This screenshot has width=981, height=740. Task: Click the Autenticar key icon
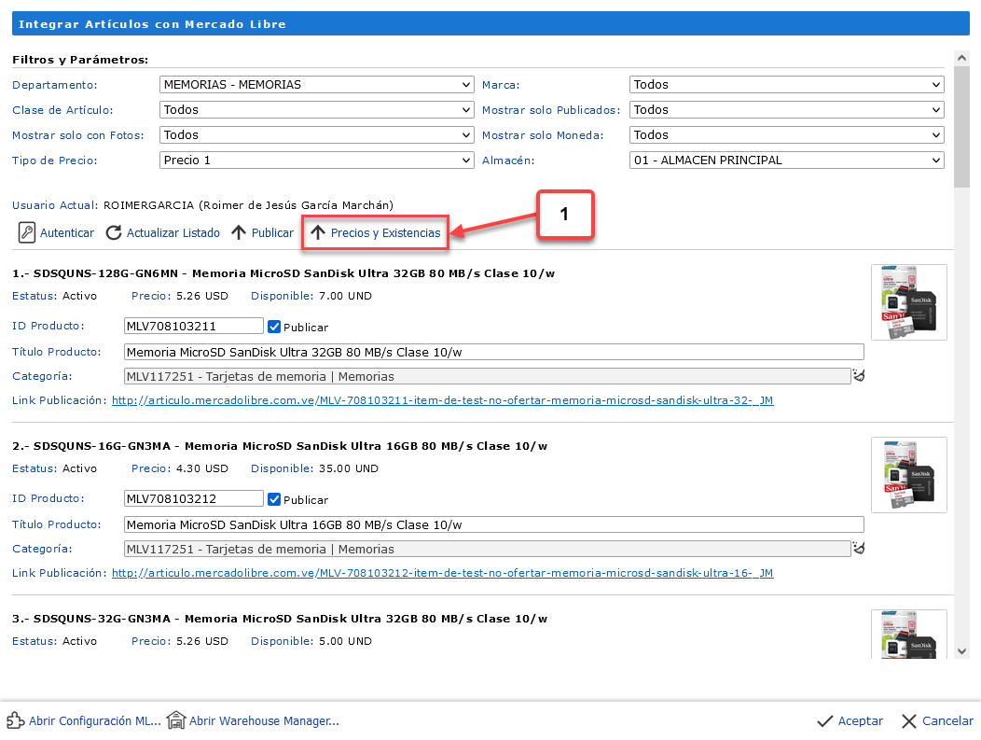(26, 233)
